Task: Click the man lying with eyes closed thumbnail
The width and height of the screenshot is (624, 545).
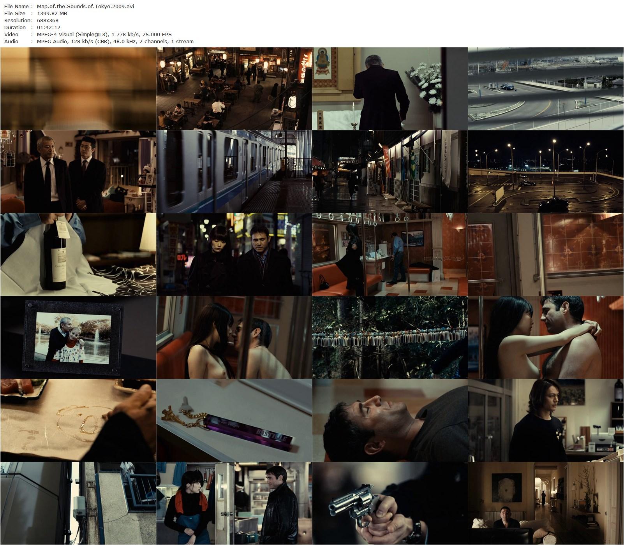Action: (x=390, y=420)
